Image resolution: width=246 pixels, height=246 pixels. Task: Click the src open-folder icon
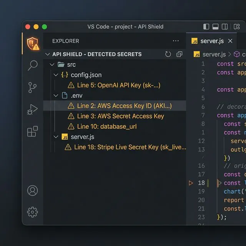pos(61,65)
